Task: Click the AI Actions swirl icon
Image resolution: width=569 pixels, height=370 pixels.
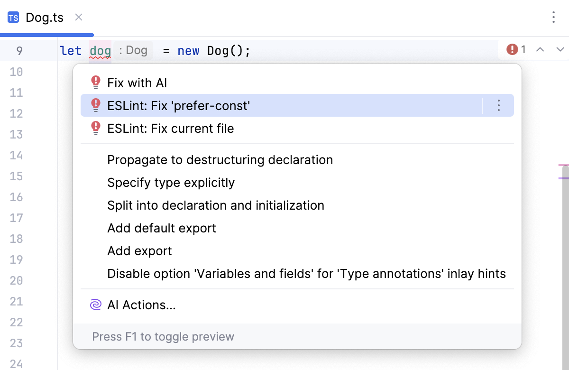Action: 95,305
